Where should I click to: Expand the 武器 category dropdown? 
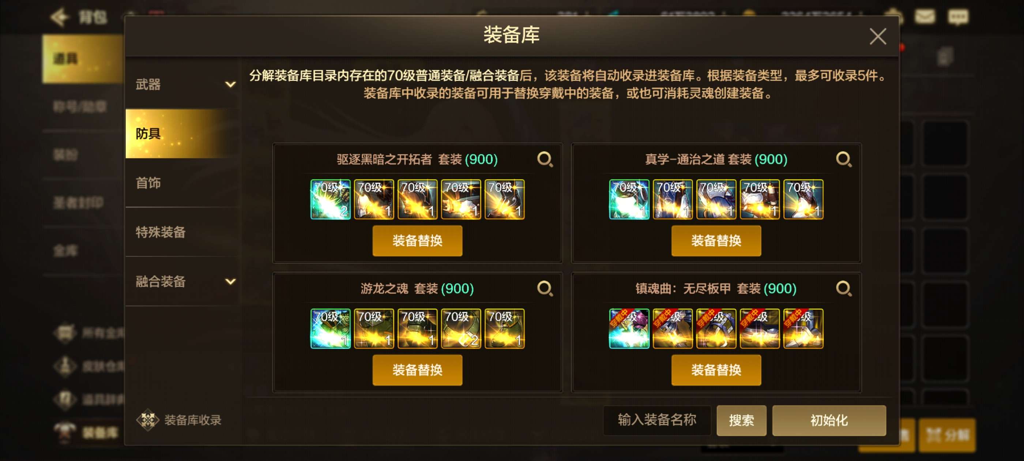pyautogui.click(x=230, y=84)
